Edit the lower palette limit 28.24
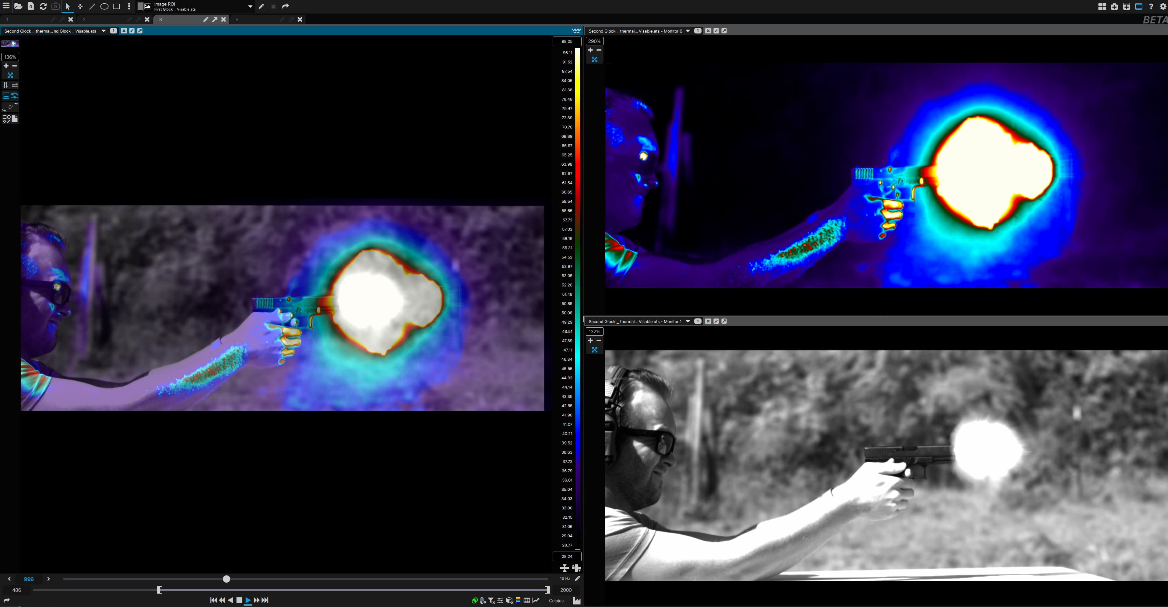Image resolution: width=1168 pixels, height=607 pixels. [567, 556]
